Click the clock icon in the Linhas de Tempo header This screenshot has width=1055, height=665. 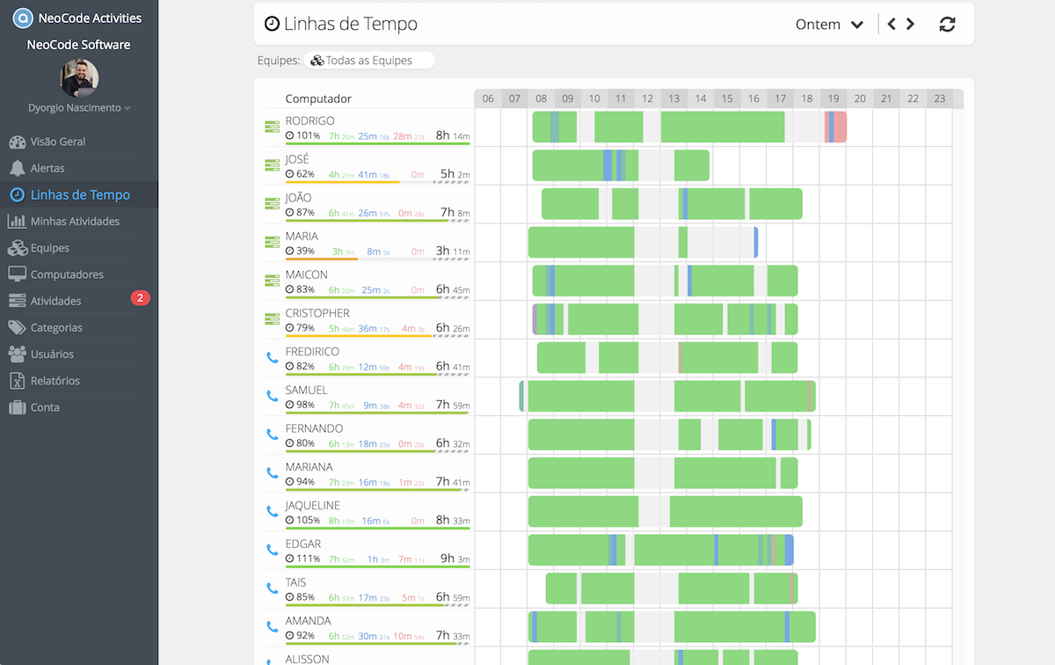pyautogui.click(x=271, y=23)
